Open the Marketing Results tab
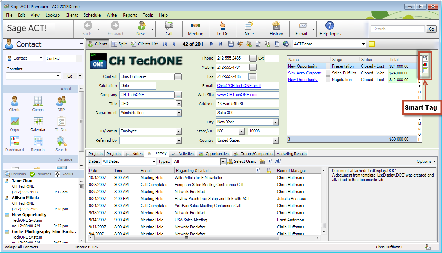Screen dimensions: 442x253 point(292,154)
